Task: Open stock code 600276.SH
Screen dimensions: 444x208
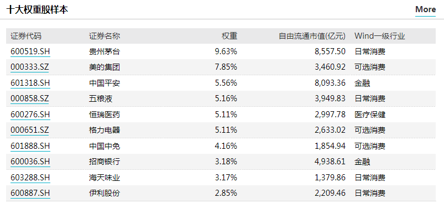Action: tap(30, 115)
